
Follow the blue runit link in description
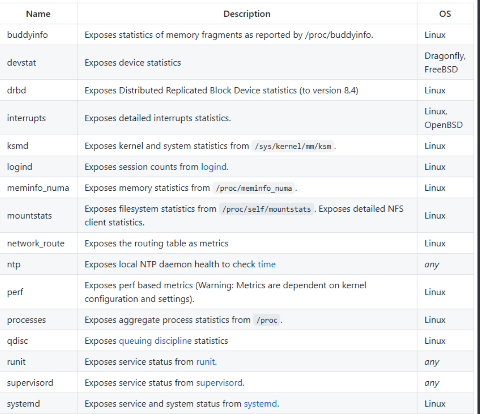[x=205, y=362]
